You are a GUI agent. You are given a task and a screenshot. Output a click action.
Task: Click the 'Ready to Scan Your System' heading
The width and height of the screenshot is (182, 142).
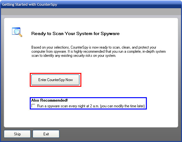pos(75,33)
